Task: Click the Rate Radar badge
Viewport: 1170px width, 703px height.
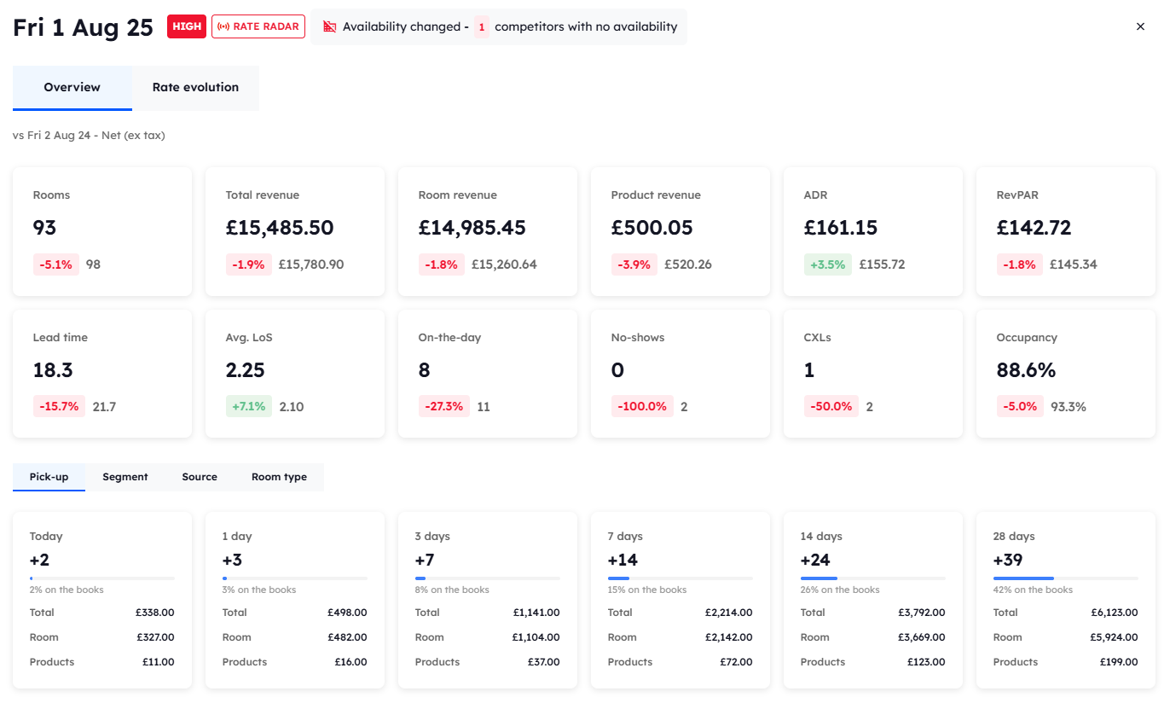Action: coord(258,26)
